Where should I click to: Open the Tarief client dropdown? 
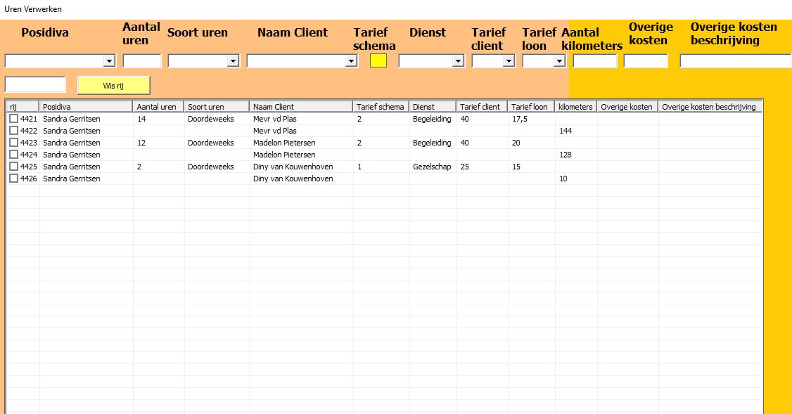pos(509,60)
